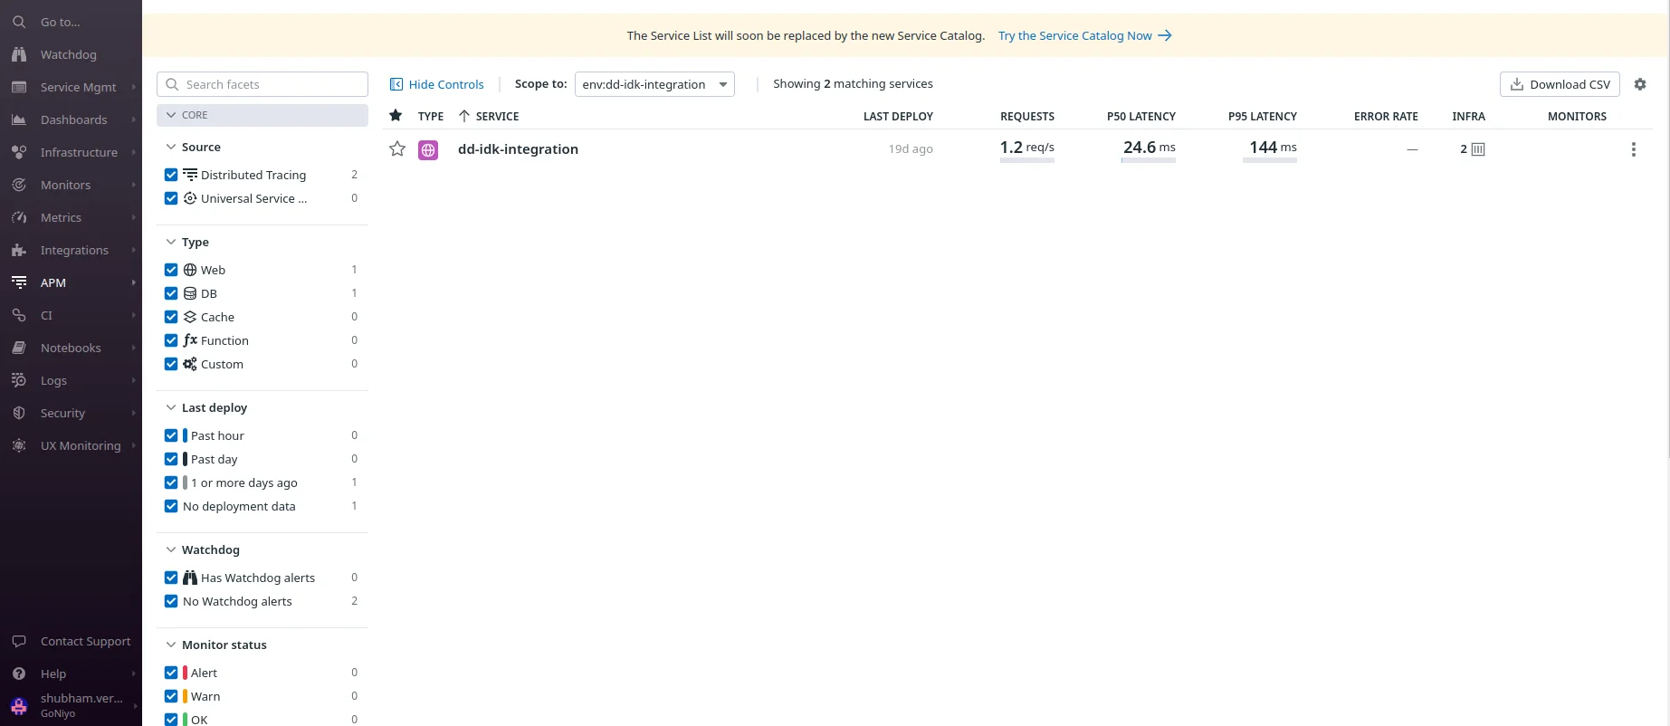Image resolution: width=1670 pixels, height=726 pixels.
Task: Click the web type icon for dd-idk-integration
Action: pos(428,149)
